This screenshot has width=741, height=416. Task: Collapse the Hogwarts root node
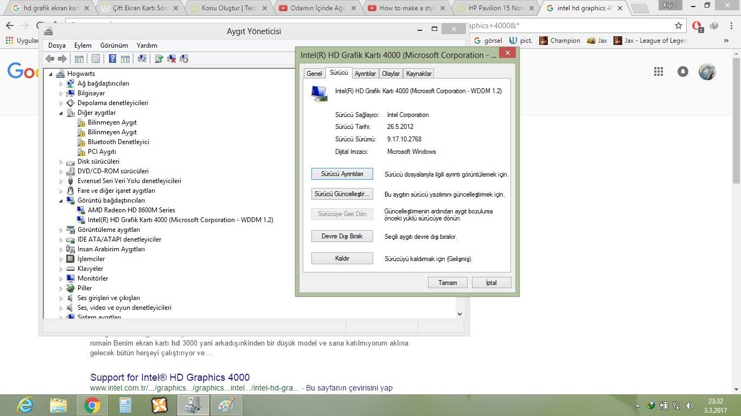pos(51,74)
